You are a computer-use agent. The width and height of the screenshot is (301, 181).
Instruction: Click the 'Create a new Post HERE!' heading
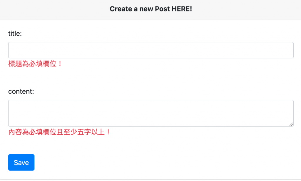pos(151,9)
